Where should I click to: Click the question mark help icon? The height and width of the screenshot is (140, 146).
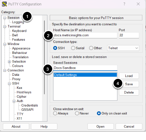pos(124,4)
